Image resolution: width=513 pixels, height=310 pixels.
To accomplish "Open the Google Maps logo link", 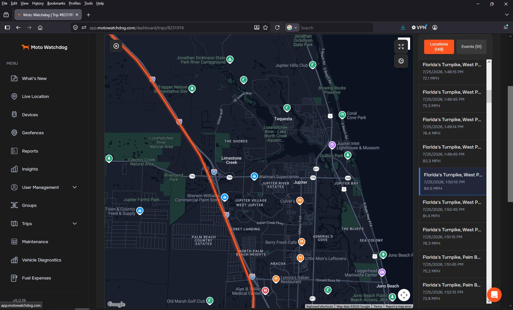I will coord(116,304).
